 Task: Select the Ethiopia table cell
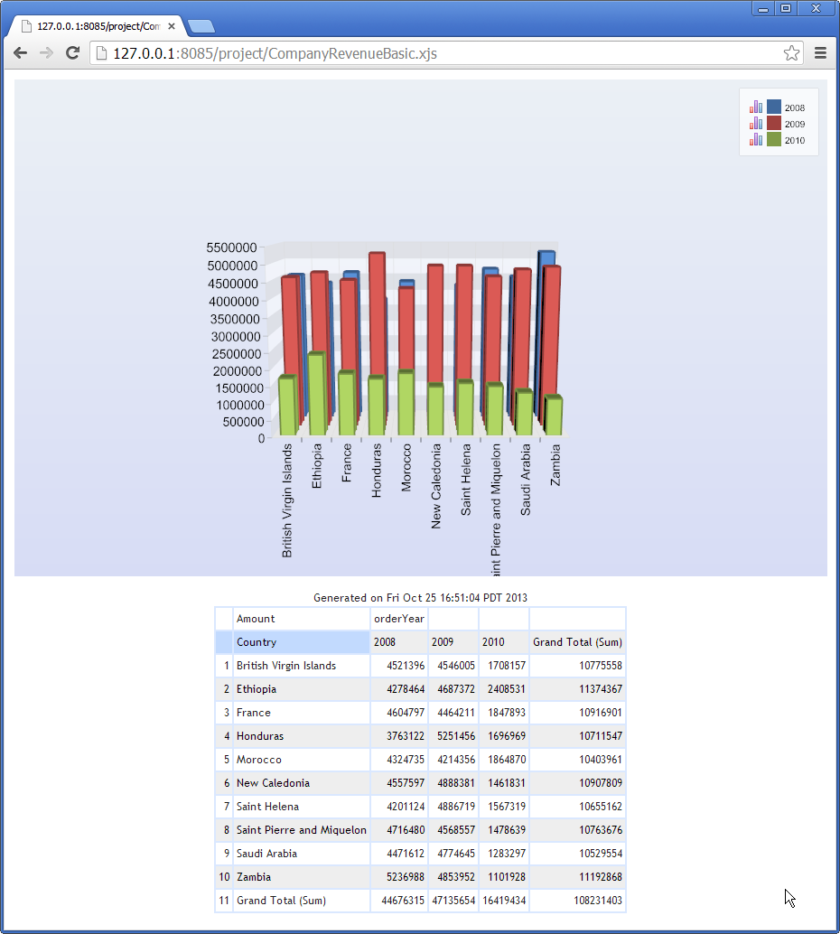click(301, 689)
